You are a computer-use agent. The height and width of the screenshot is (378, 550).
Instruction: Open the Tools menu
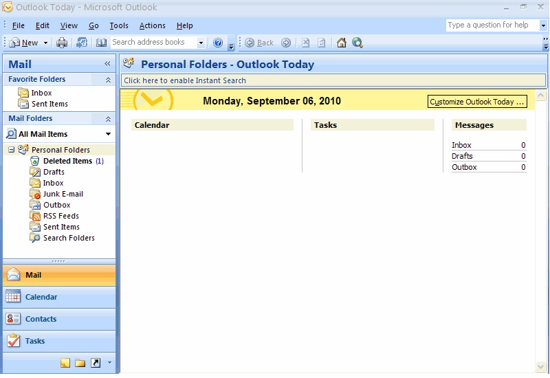(x=119, y=25)
